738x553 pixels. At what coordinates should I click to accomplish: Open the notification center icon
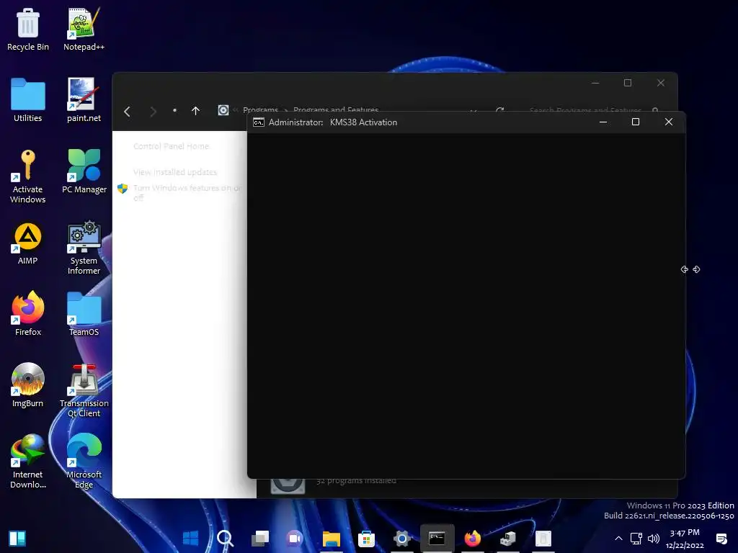(x=721, y=539)
